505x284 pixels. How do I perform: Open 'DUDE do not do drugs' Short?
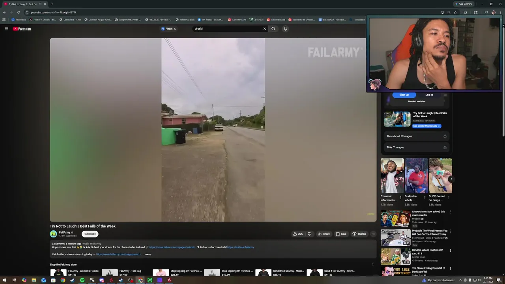tap(440, 176)
